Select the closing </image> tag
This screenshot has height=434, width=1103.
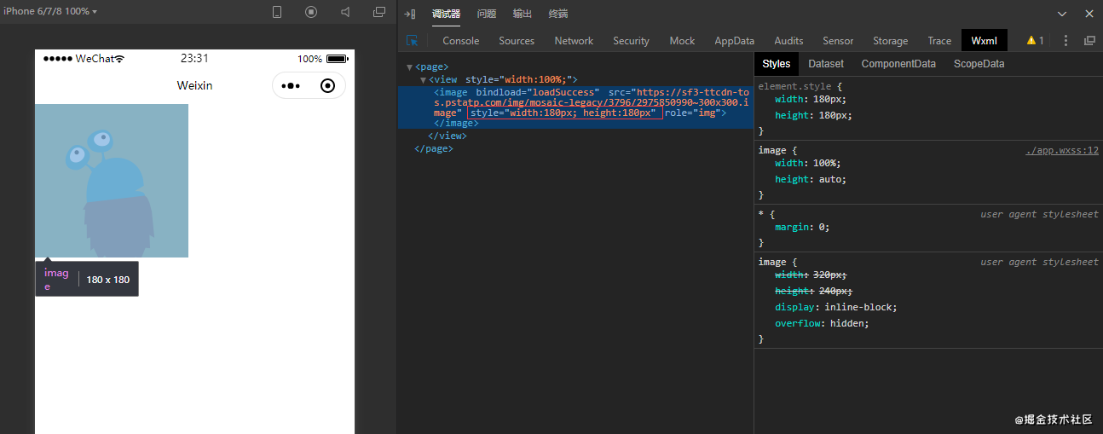(456, 123)
